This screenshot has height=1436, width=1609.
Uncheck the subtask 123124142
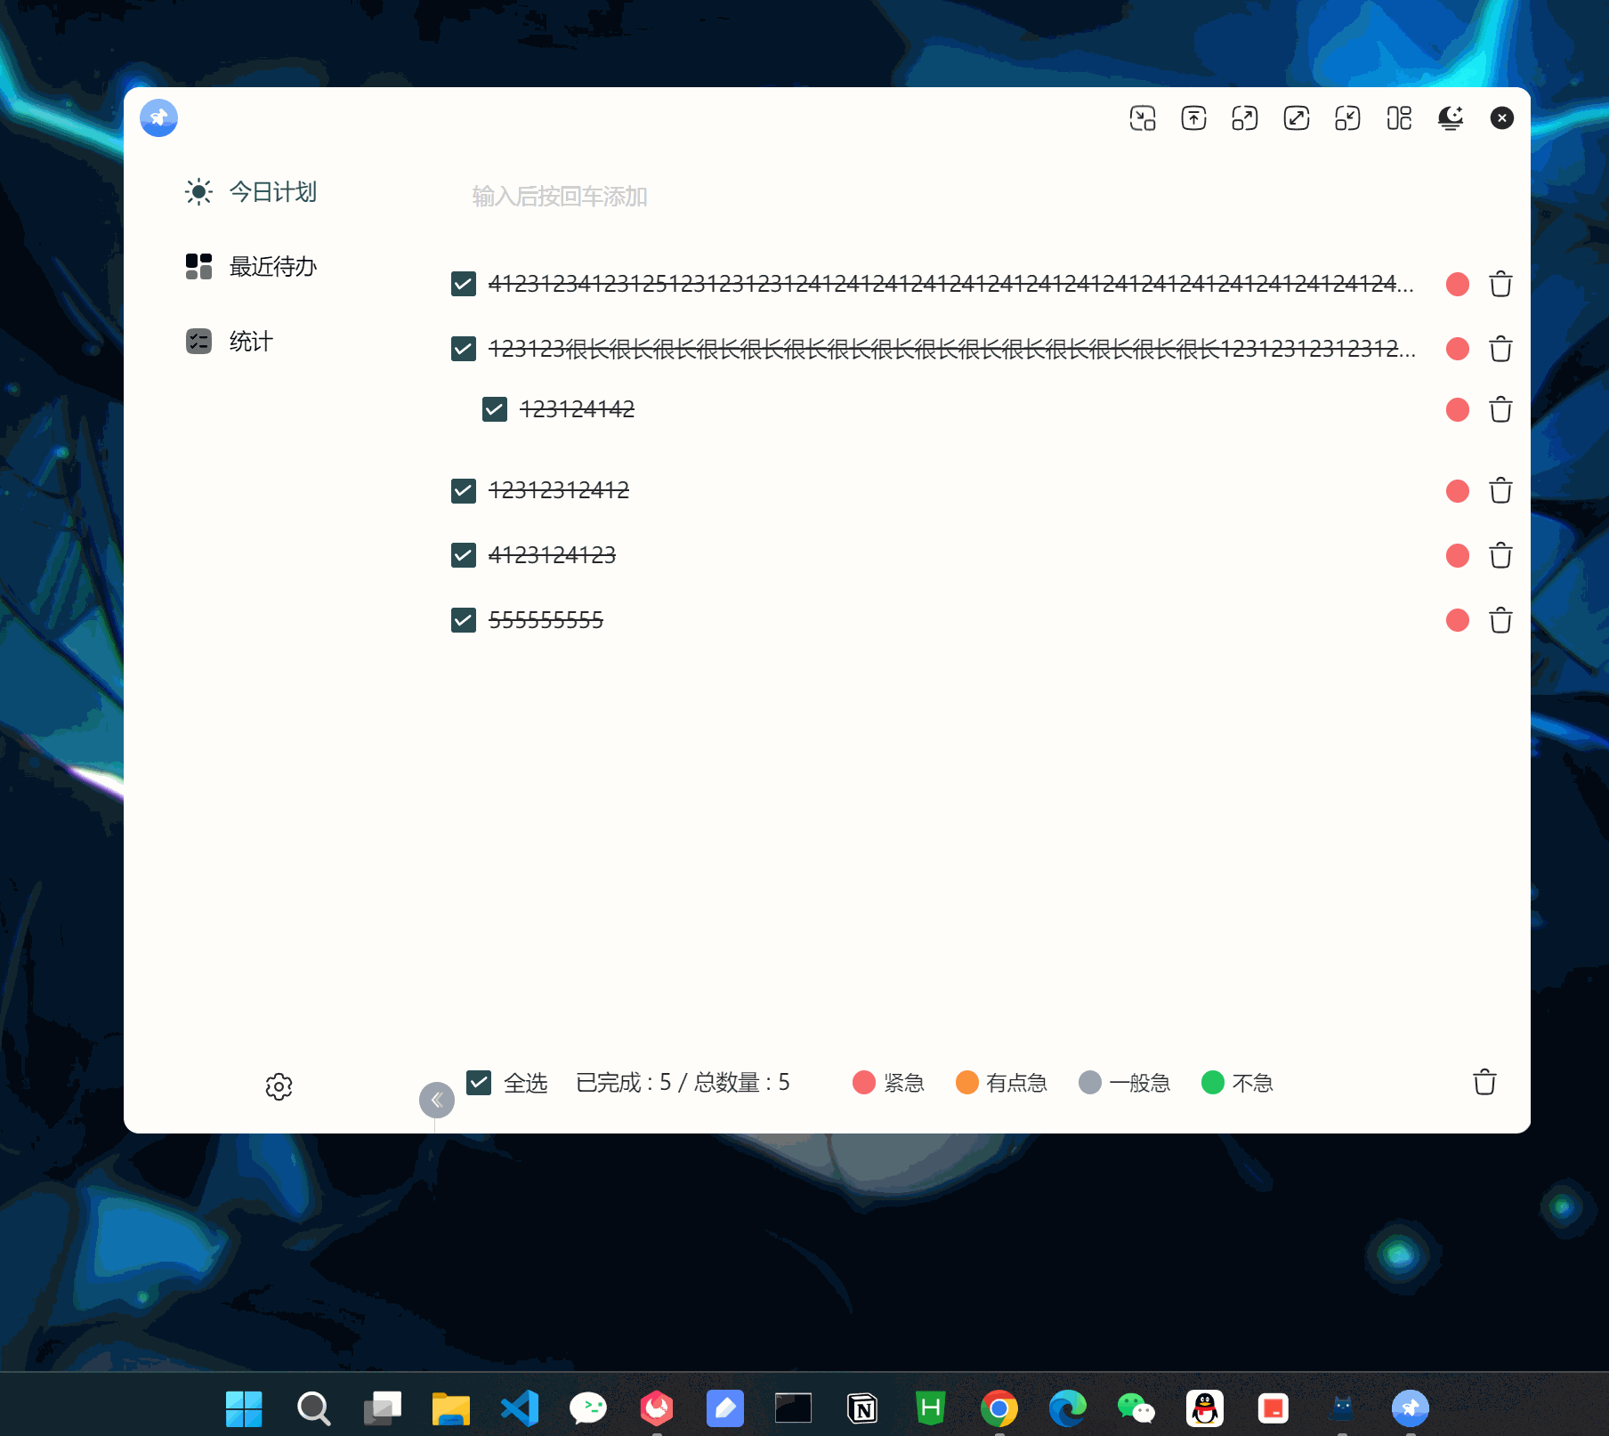coord(494,409)
